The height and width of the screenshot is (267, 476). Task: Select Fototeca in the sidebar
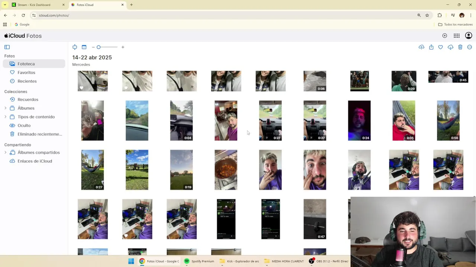pyautogui.click(x=34, y=64)
